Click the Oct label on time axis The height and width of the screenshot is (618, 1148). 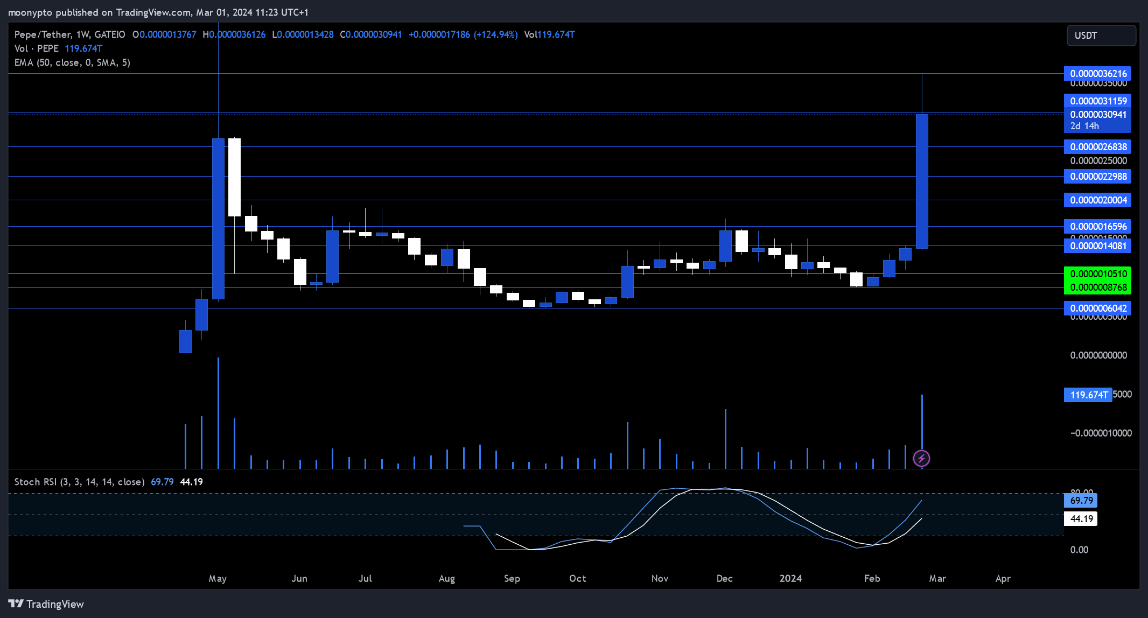[578, 579]
